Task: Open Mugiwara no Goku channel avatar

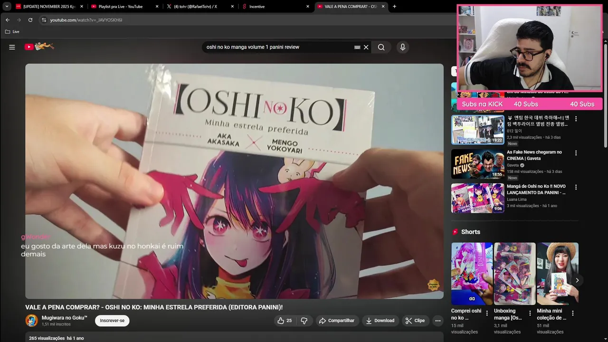Action: click(x=31, y=321)
